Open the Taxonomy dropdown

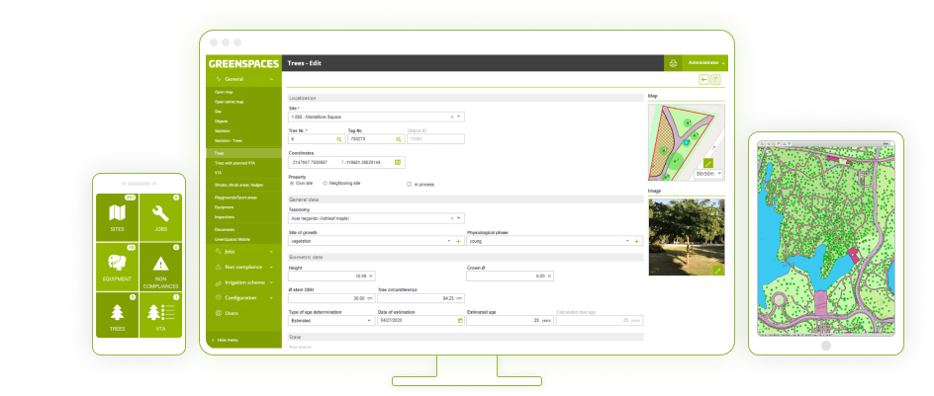(x=459, y=217)
